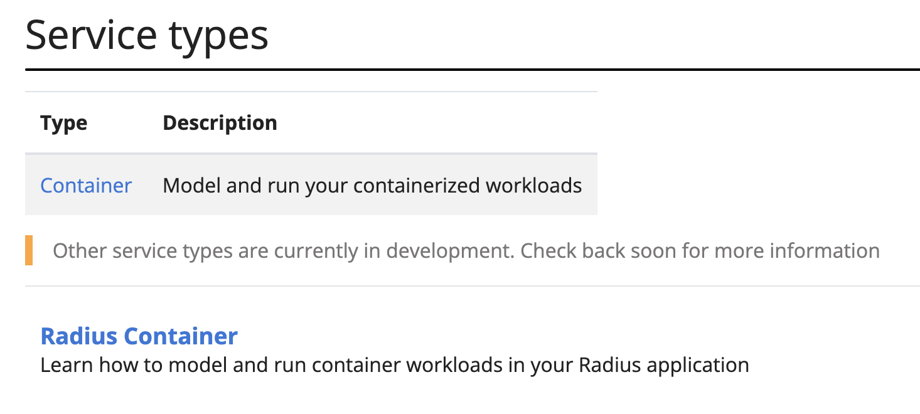Select the Description column header
920x414 pixels.
pos(220,122)
